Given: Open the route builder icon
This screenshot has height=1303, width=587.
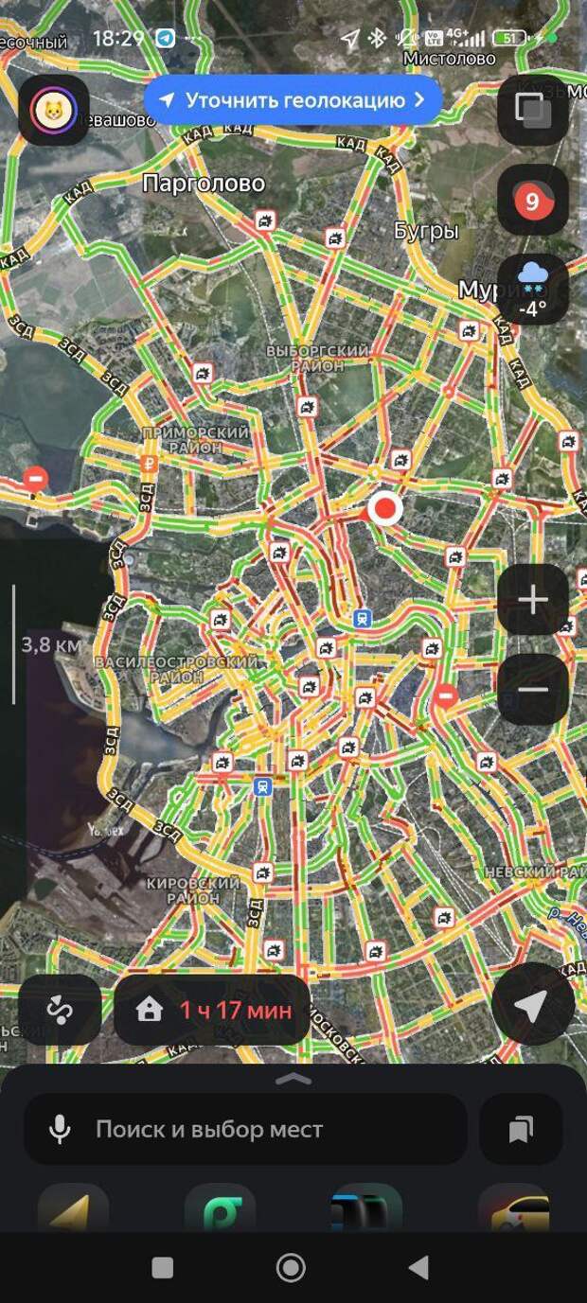Looking at the screenshot, I should coord(60,1010).
